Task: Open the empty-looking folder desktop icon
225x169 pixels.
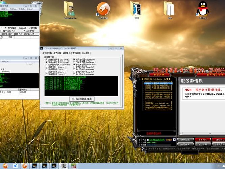Action: (170, 10)
